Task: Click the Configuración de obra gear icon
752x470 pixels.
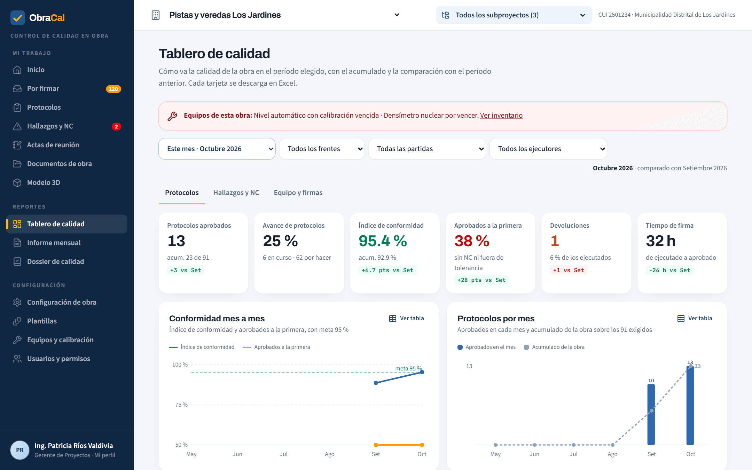Action: (x=17, y=303)
